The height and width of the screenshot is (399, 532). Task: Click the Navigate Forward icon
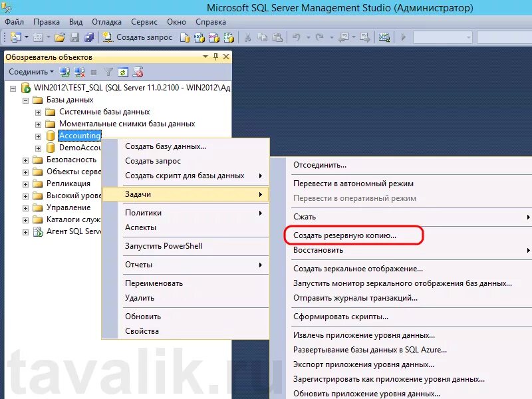coord(364,37)
